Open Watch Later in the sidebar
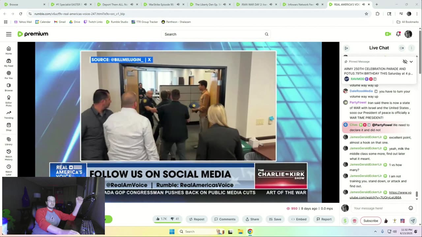The width and height of the screenshot is (422, 237). tap(9, 170)
